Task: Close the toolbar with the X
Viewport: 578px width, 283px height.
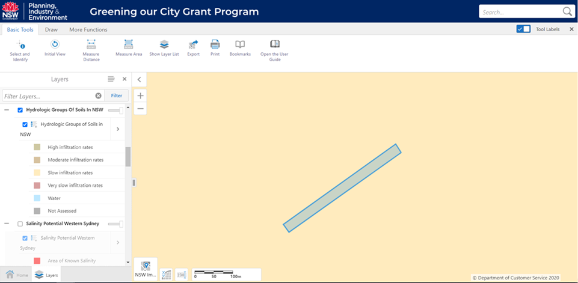Action: [x=572, y=29]
